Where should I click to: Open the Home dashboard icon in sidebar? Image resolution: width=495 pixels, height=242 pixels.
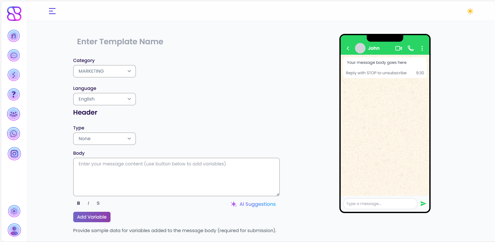(14, 36)
